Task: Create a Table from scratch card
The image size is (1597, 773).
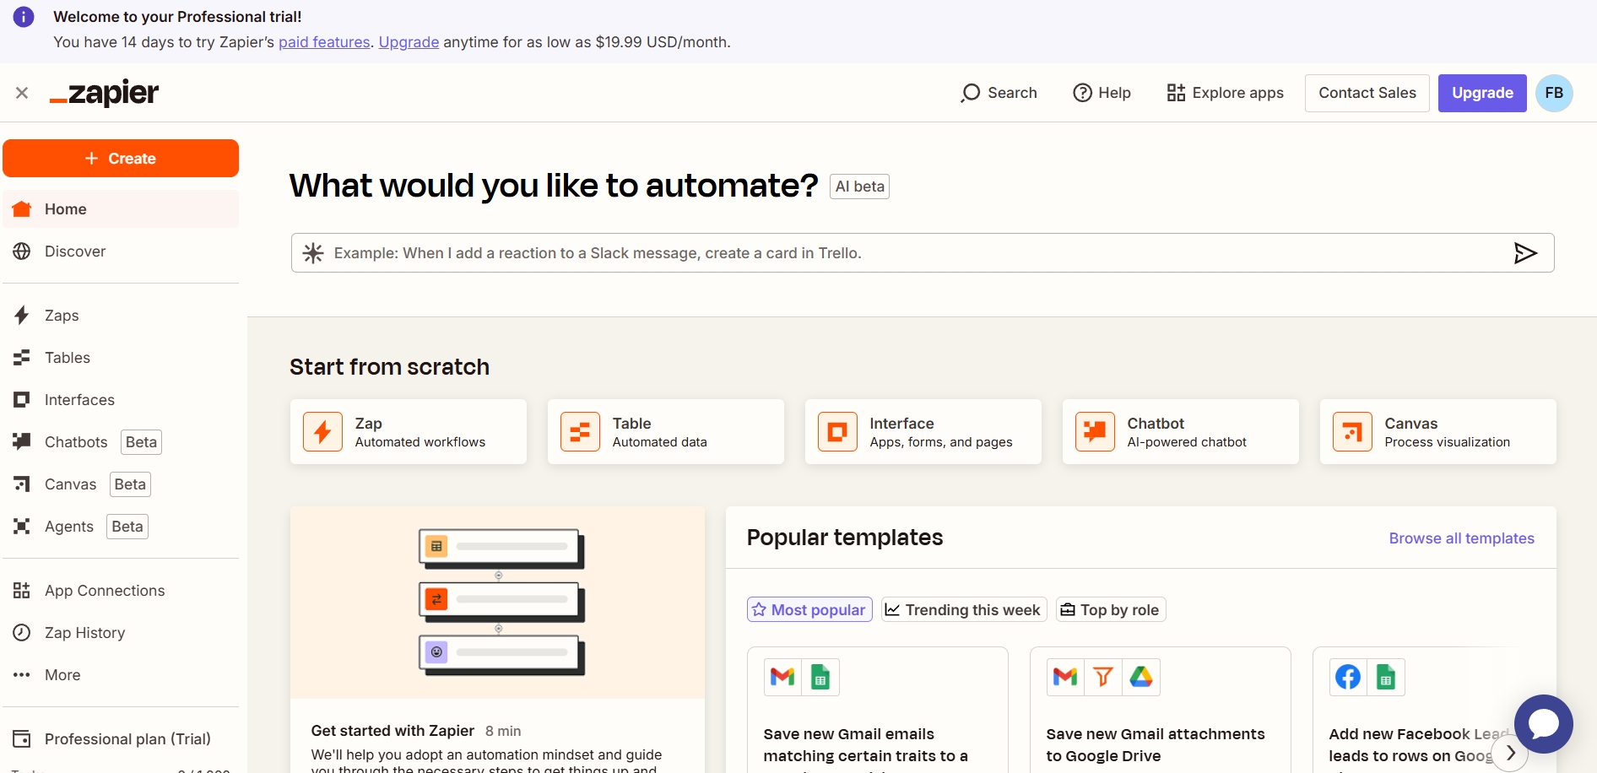Action: tap(666, 432)
